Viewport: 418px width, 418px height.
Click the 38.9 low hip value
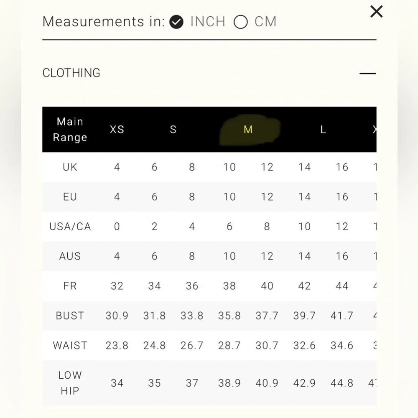click(229, 383)
